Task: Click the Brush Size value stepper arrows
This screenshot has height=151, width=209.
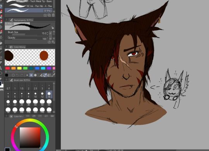Action: [47, 33]
